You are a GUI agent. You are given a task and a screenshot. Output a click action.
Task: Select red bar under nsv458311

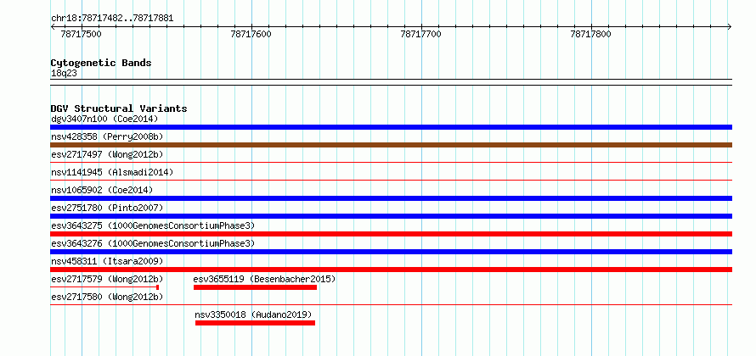point(391,270)
